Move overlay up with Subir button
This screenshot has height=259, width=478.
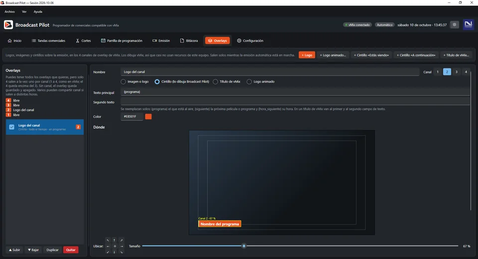14,250
